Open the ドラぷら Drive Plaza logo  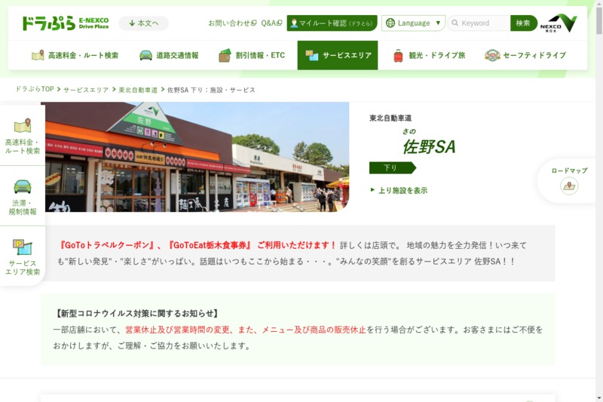pyautogui.click(x=66, y=23)
